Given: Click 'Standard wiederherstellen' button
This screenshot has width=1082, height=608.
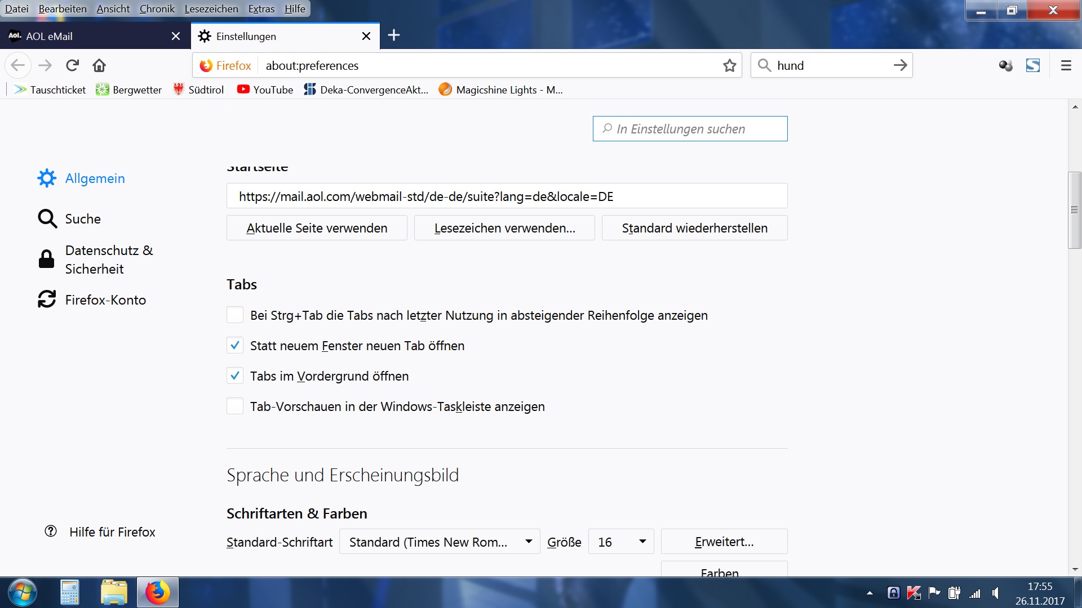Looking at the screenshot, I should 694,228.
